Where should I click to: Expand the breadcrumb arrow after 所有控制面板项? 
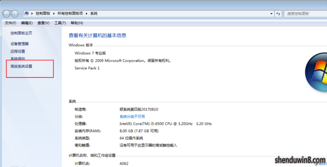click(87, 13)
